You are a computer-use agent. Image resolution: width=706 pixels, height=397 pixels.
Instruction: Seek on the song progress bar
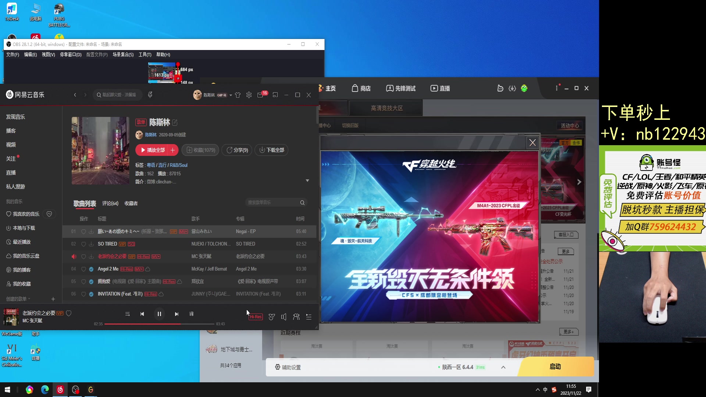tap(159, 324)
